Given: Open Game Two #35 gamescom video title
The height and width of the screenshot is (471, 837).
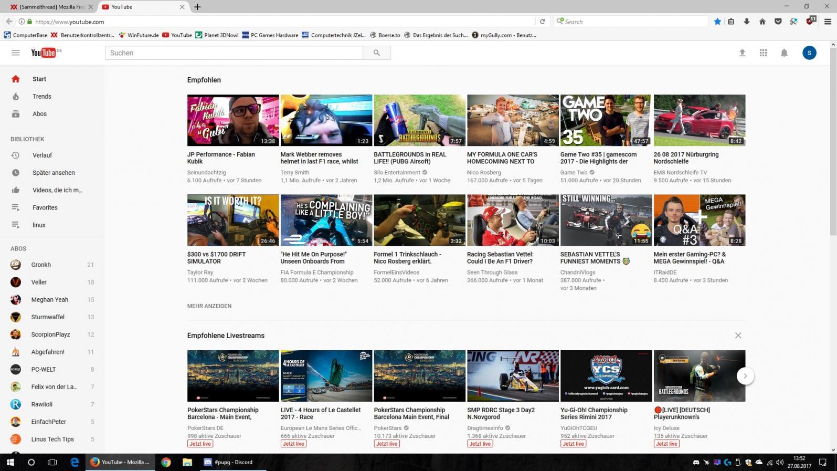Looking at the screenshot, I should (x=598, y=158).
